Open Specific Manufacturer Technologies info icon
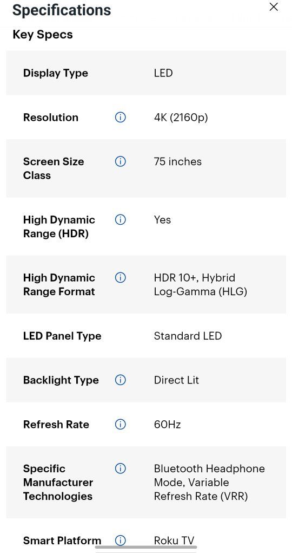This screenshot has width=292, height=553. tap(121, 469)
